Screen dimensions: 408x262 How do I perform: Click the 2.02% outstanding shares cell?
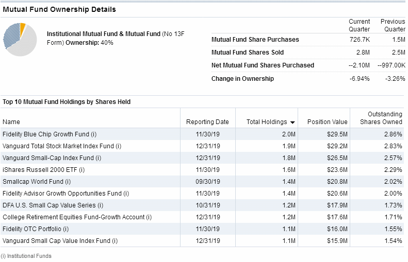pos(393,182)
